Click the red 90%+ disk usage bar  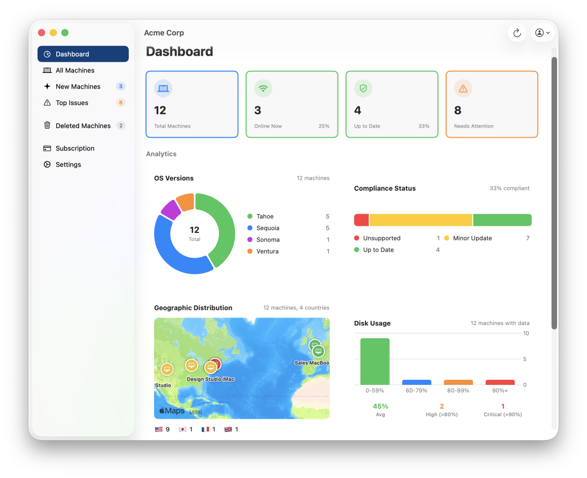pyautogui.click(x=500, y=382)
